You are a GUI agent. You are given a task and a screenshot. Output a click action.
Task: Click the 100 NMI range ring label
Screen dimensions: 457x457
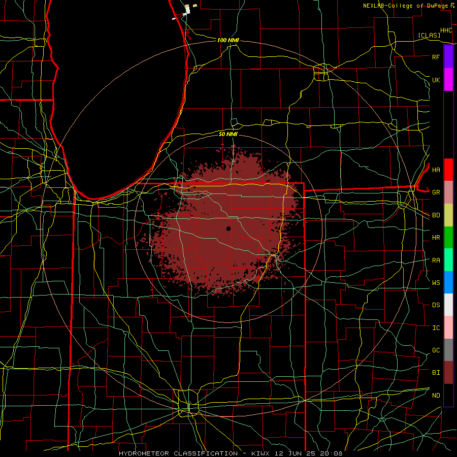(x=228, y=40)
